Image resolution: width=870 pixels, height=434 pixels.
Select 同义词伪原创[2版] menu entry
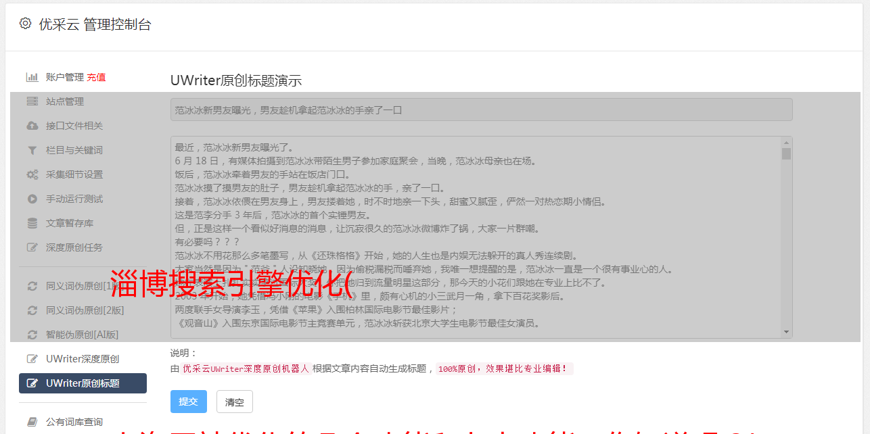pos(83,310)
